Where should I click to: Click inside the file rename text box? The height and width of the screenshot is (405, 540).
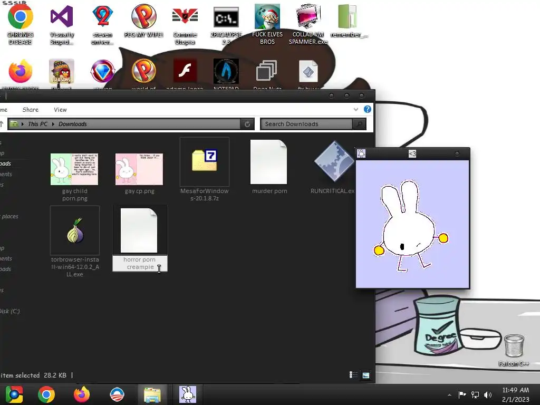[x=140, y=263]
